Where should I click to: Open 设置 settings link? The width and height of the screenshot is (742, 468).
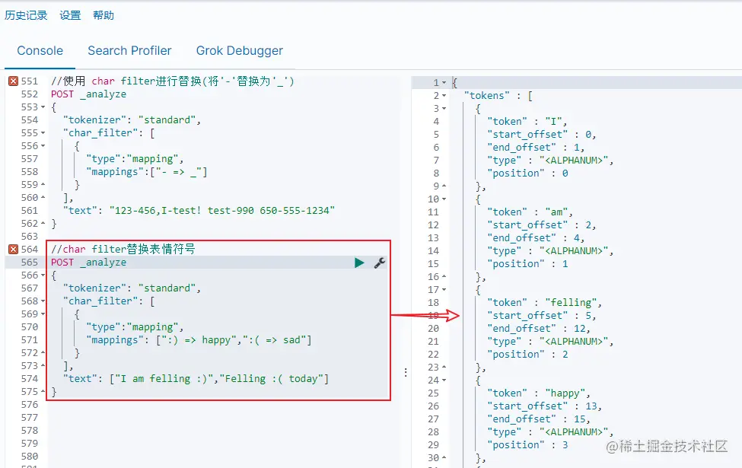70,15
